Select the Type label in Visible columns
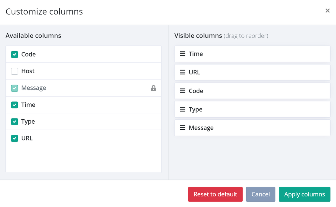The height and width of the screenshot is (207, 336). click(x=195, y=109)
